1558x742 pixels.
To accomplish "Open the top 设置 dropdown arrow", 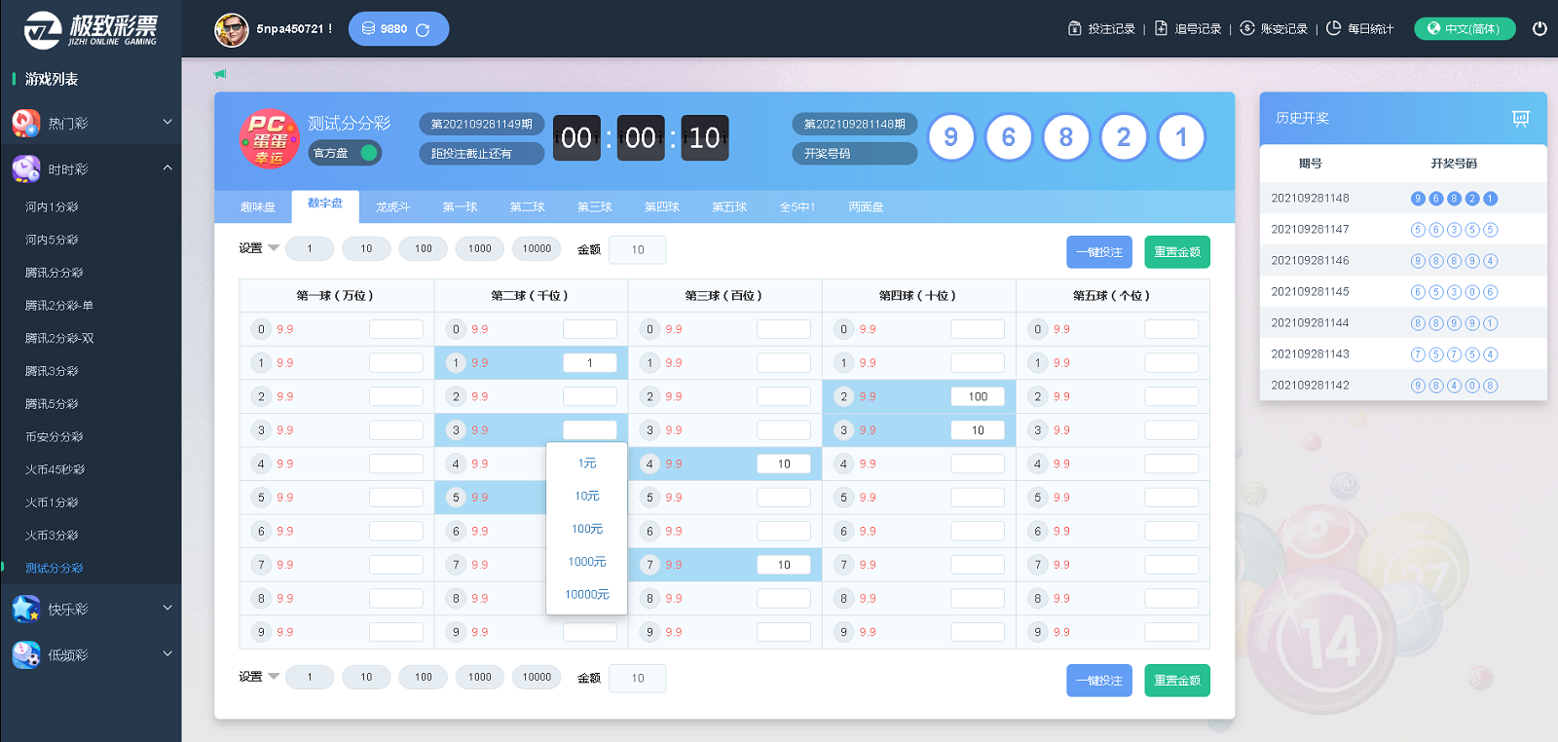I will point(274,248).
